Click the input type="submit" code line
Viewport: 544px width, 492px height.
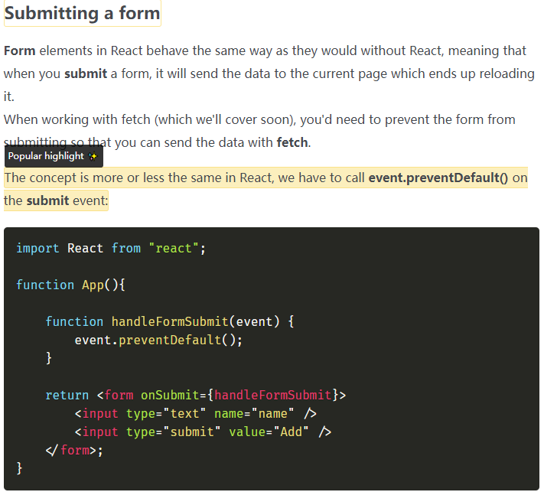tap(203, 432)
